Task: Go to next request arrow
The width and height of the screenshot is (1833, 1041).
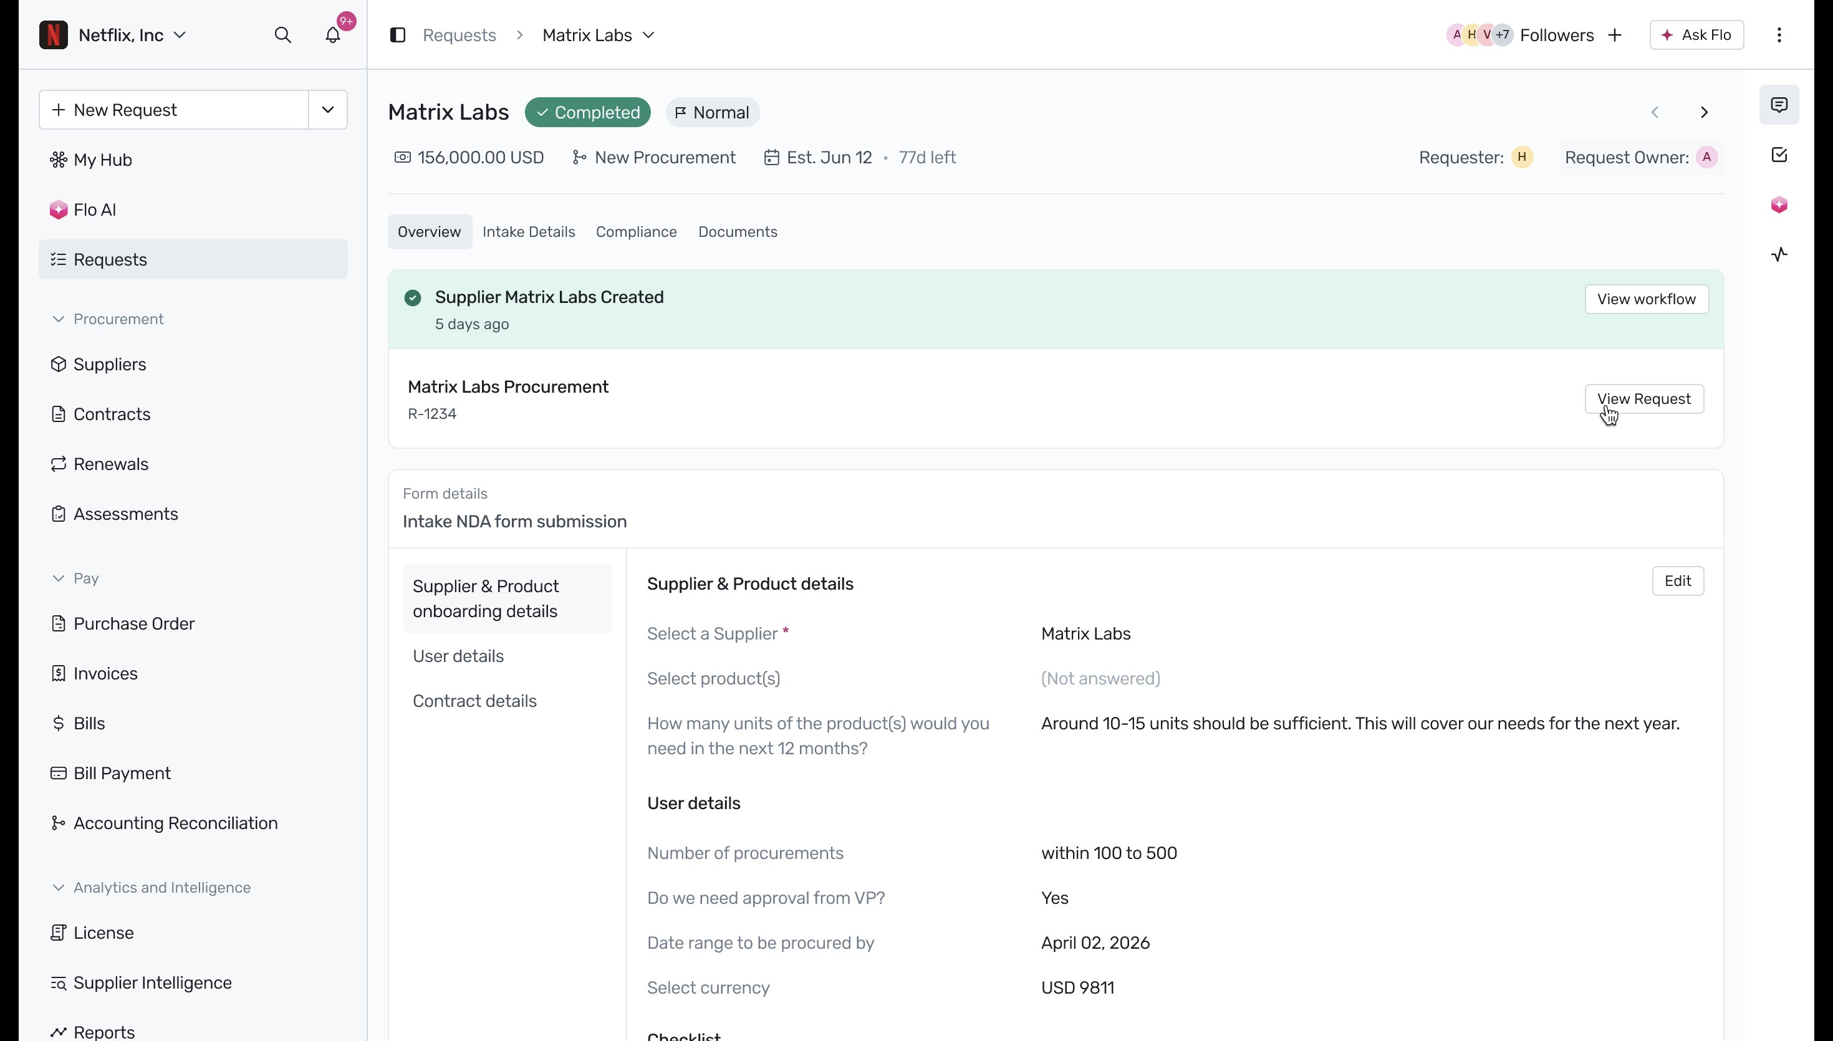Action: click(x=1705, y=112)
